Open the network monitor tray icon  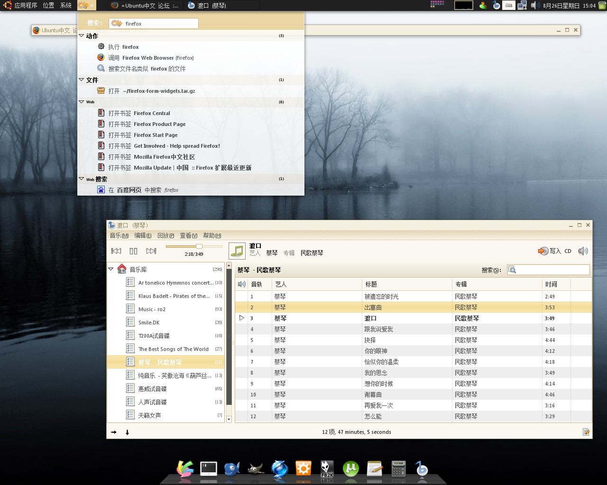pos(522,5)
